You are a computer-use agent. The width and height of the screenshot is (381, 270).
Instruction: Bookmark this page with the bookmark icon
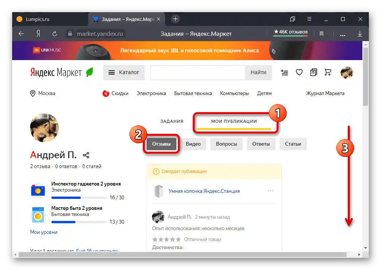pyautogui.click(x=322, y=34)
